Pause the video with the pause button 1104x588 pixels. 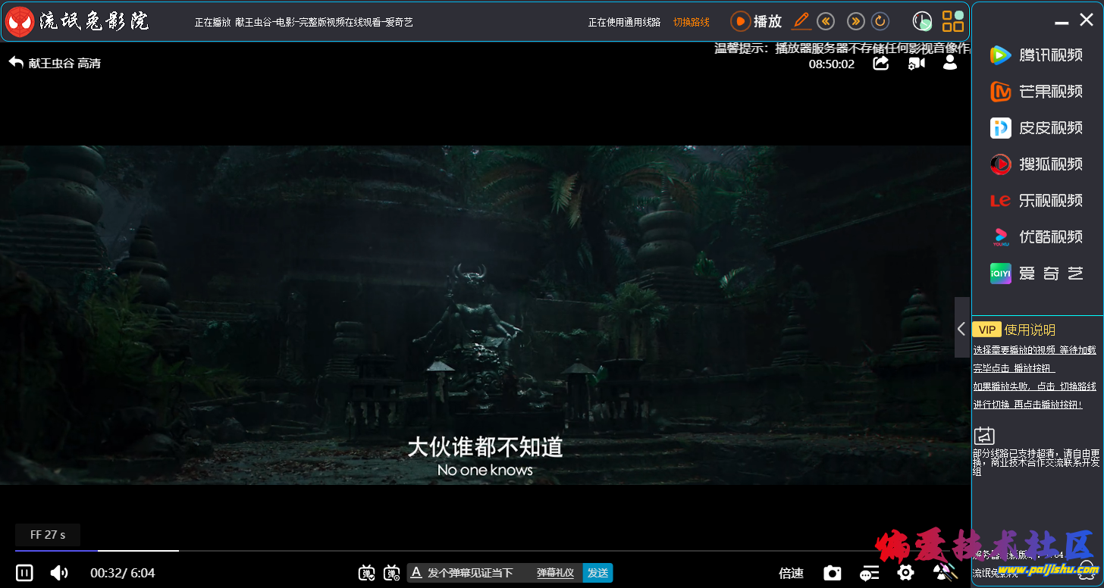point(24,573)
